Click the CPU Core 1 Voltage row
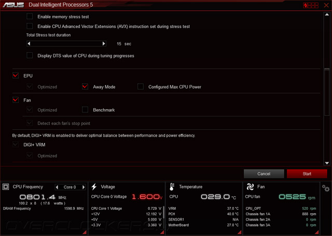The width and height of the screenshot is (332, 236). coord(126,209)
